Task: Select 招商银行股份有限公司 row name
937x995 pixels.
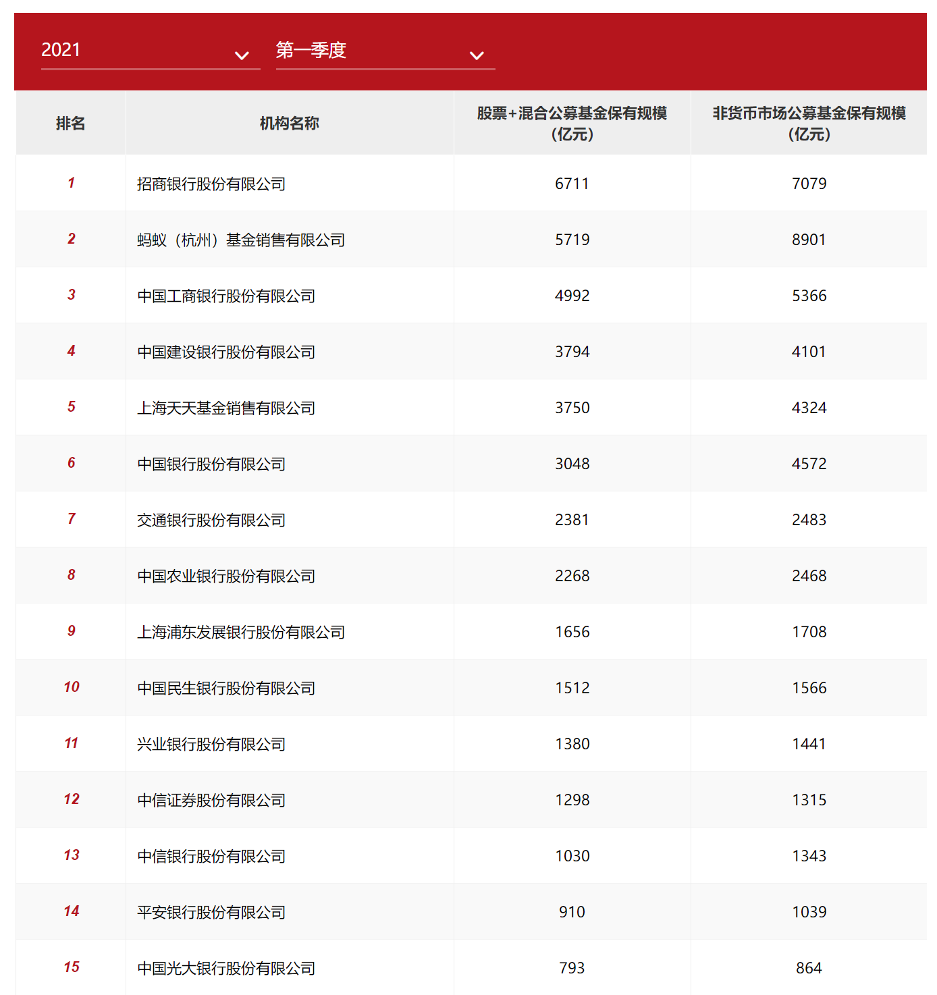Action: pos(211,184)
